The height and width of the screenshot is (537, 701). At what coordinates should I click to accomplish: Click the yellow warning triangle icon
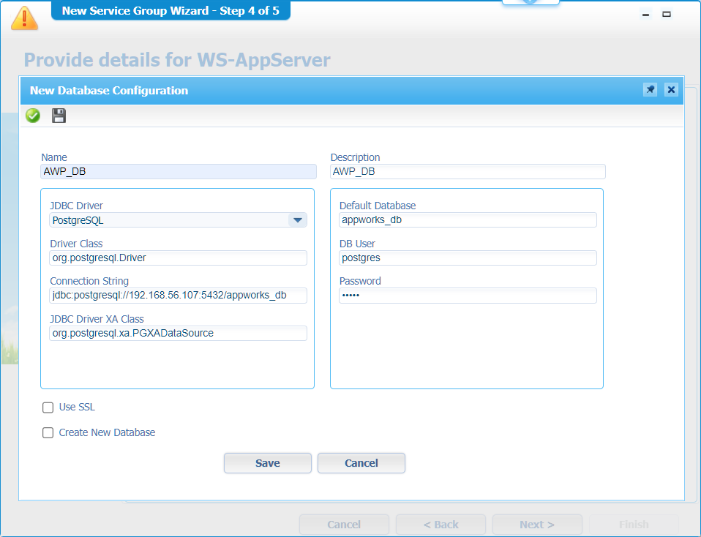(25, 16)
